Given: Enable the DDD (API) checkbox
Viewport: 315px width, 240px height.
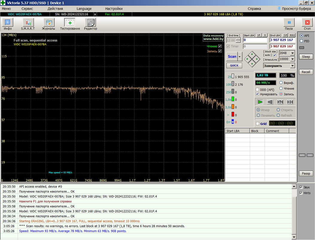Looking at the screenshot, I should pyautogui.click(x=257, y=89).
